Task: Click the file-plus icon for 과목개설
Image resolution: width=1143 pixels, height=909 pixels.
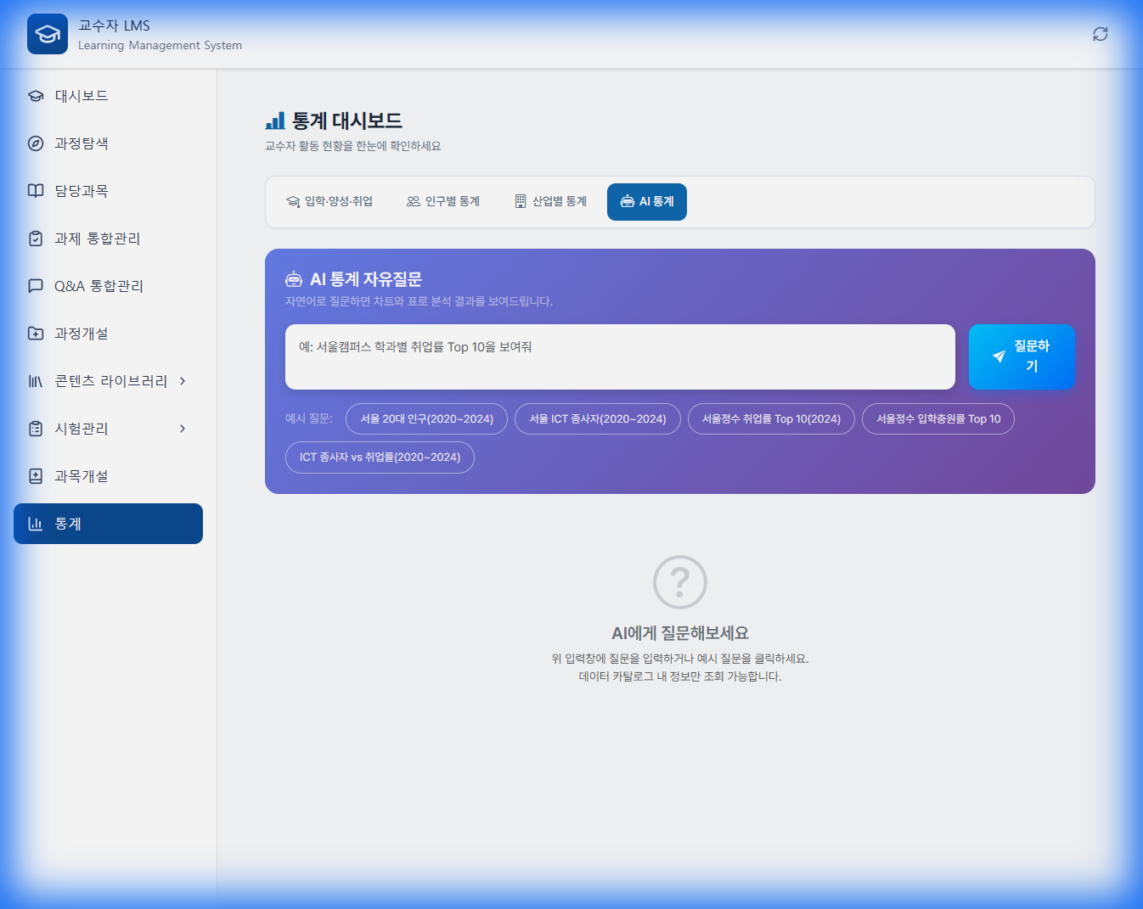Action: tap(36, 476)
